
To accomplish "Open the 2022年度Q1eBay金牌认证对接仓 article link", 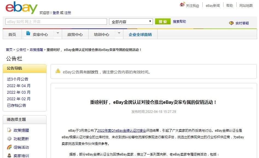I will [122, 131].
